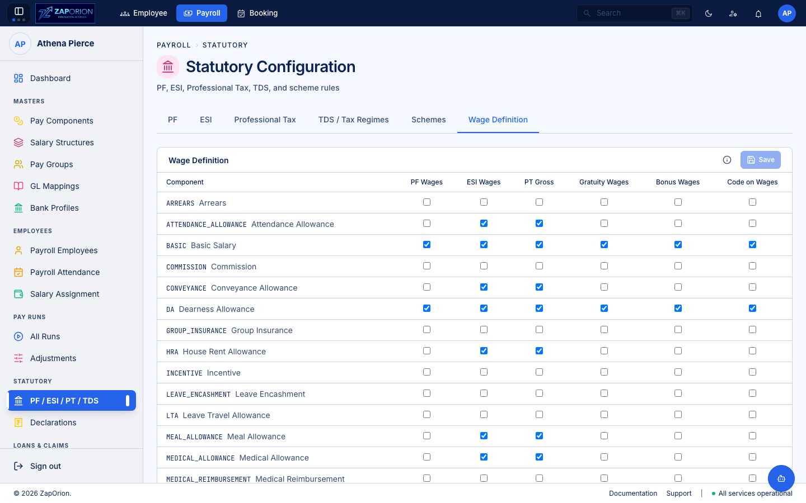Focus the Search field in header

[x=635, y=13]
